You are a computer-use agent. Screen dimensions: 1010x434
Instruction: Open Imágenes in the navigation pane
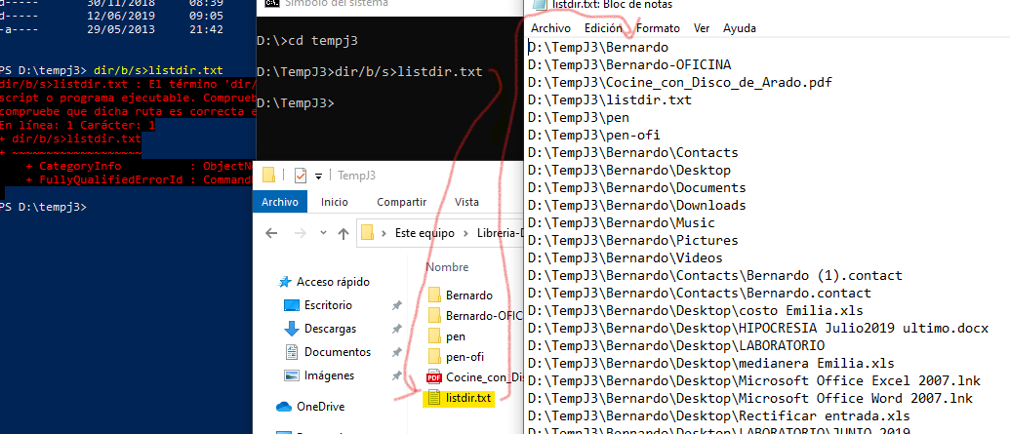pyautogui.click(x=329, y=375)
